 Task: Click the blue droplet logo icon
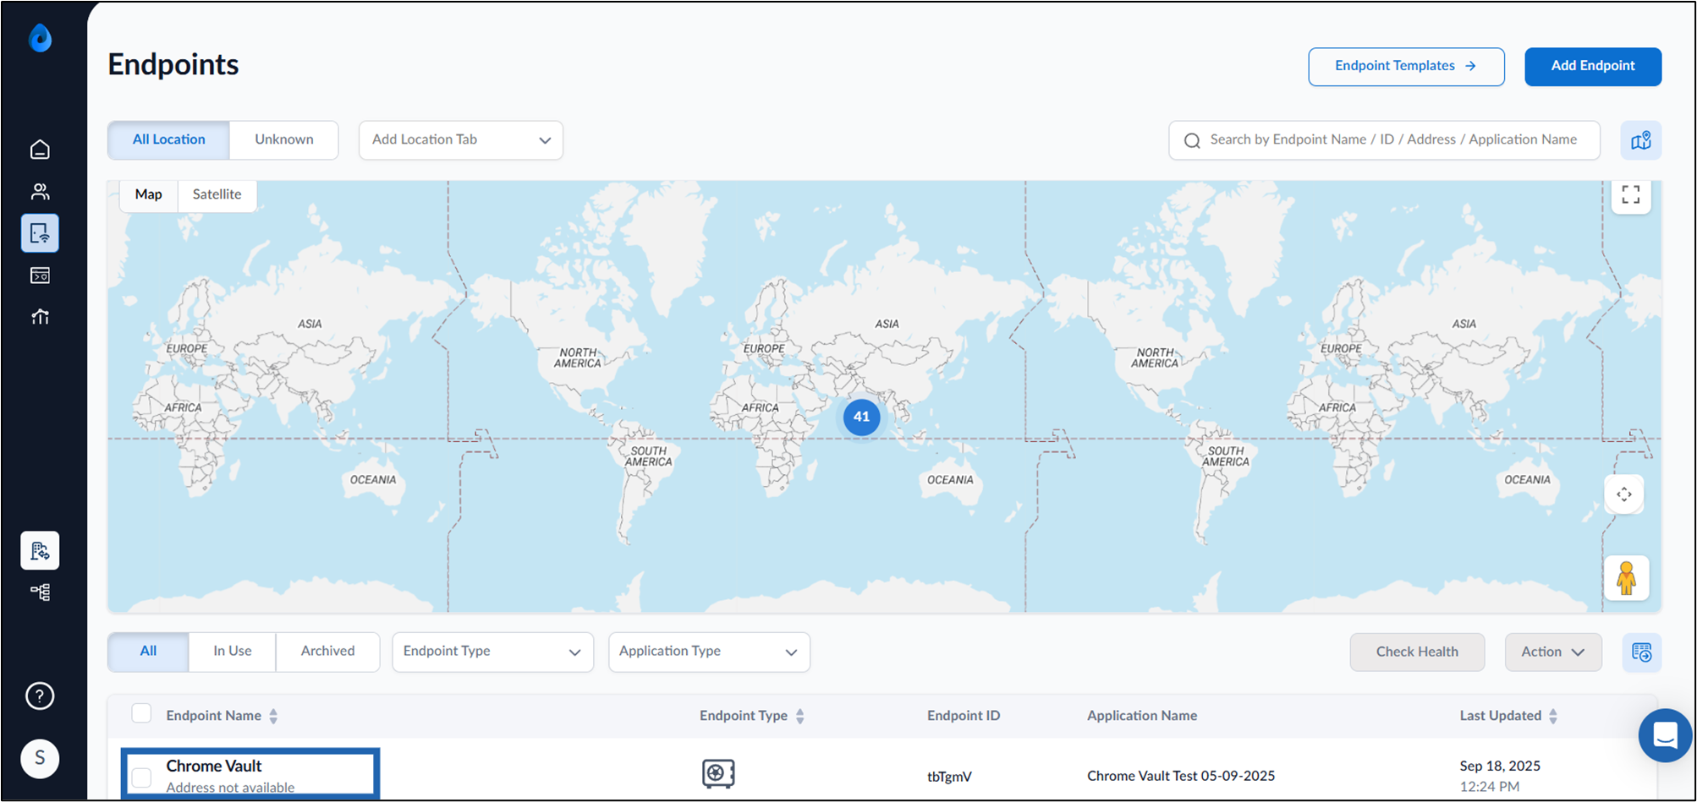[40, 38]
